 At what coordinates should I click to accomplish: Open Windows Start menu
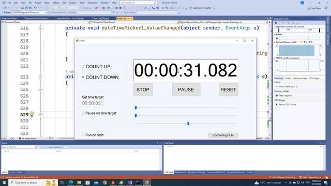pos(4,182)
